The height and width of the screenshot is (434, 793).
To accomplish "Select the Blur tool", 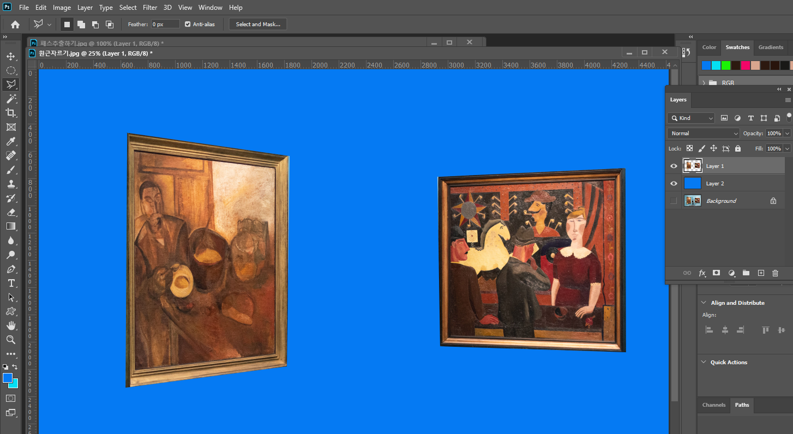I will click(x=10, y=240).
